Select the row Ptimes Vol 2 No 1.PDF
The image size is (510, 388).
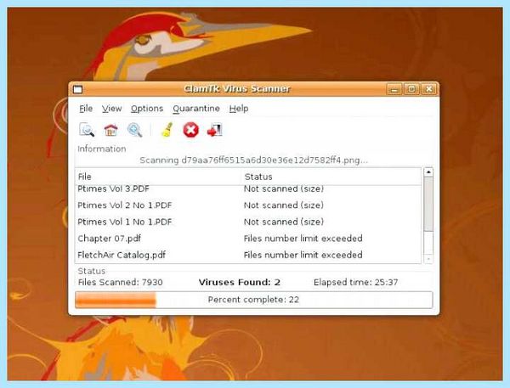[248, 205]
